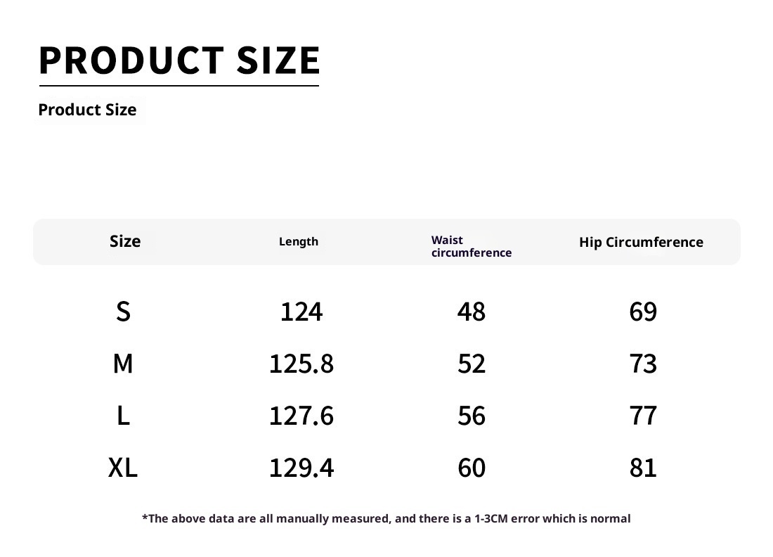Click the length value 129.4
Image resolution: width=773 pixels, height=557 pixels.
click(x=301, y=468)
